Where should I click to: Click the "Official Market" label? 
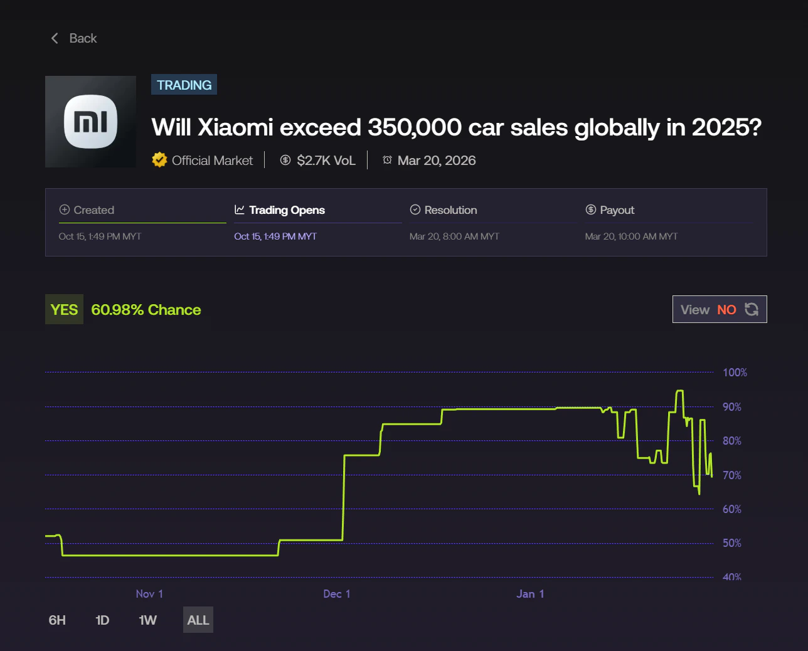212,161
